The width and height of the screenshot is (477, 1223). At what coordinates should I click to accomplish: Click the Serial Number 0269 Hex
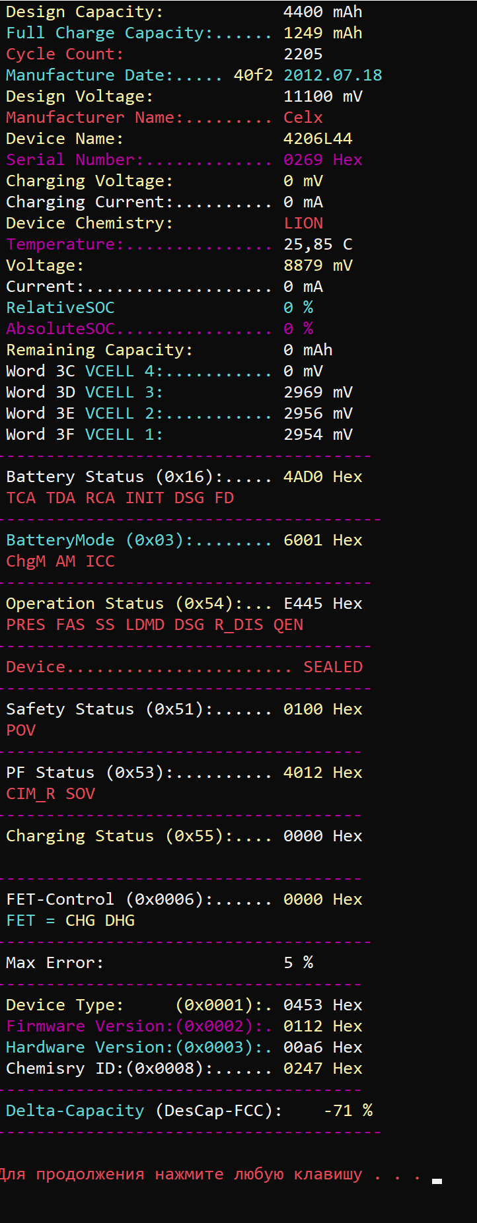click(x=322, y=160)
